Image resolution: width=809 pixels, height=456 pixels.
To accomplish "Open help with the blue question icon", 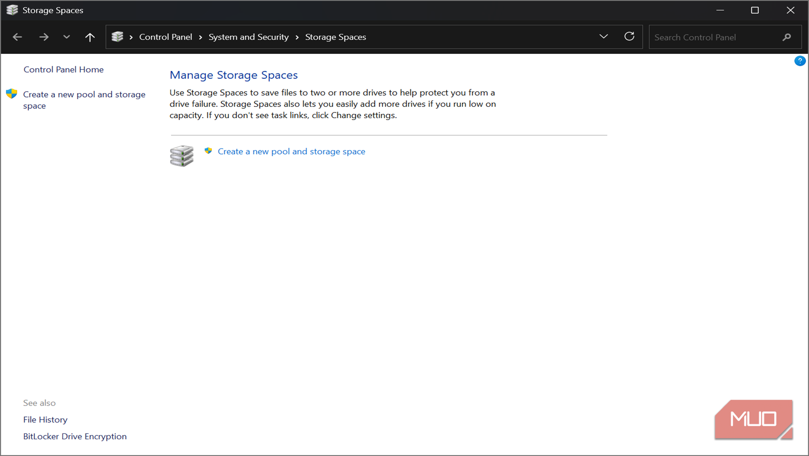I will click(800, 61).
